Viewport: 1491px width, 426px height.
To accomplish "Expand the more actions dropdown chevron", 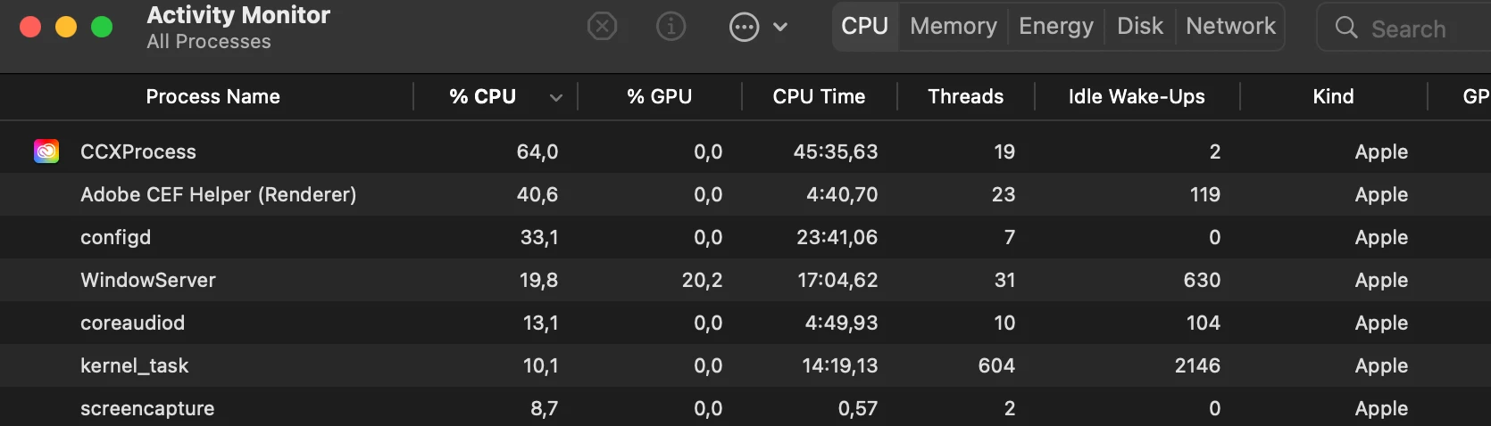I will 780,27.
